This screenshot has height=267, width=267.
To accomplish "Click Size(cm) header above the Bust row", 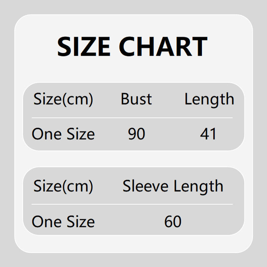I will tap(63, 99).
